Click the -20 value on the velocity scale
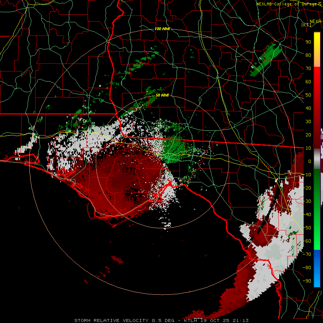 tap(307, 188)
